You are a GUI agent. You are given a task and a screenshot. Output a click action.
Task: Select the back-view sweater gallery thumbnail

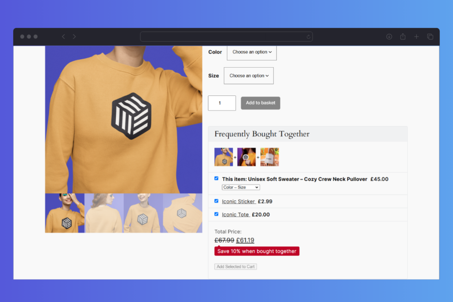click(x=104, y=213)
